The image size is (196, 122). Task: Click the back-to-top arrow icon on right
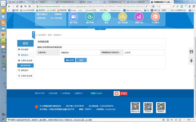191,61
